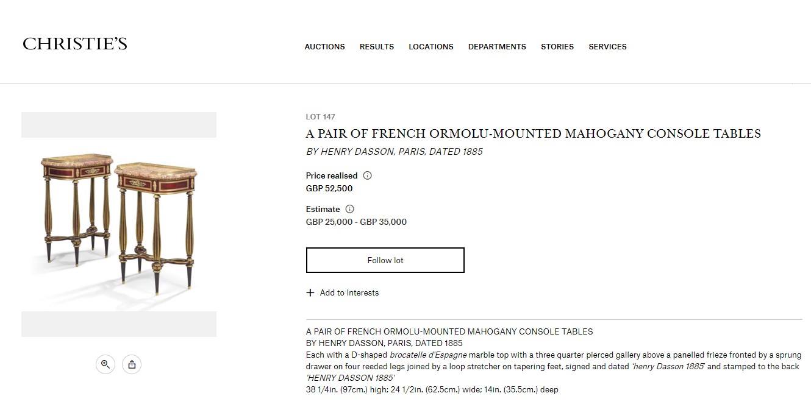Click the share icon below image
The image size is (811, 407).
(132, 364)
